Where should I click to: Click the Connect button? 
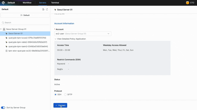pyautogui.click(x=60, y=105)
